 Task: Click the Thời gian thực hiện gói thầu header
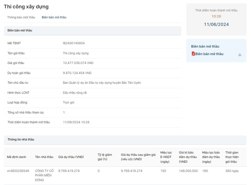[232, 157]
